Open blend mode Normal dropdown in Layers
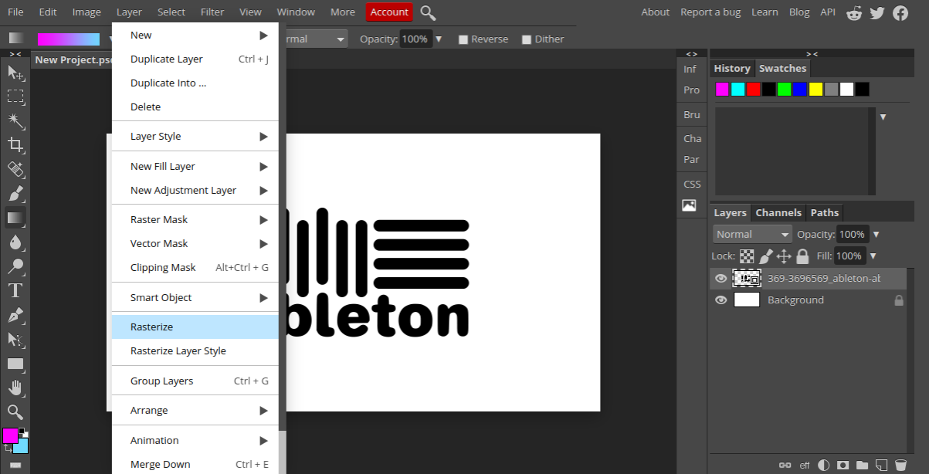 pyautogui.click(x=753, y=234)
